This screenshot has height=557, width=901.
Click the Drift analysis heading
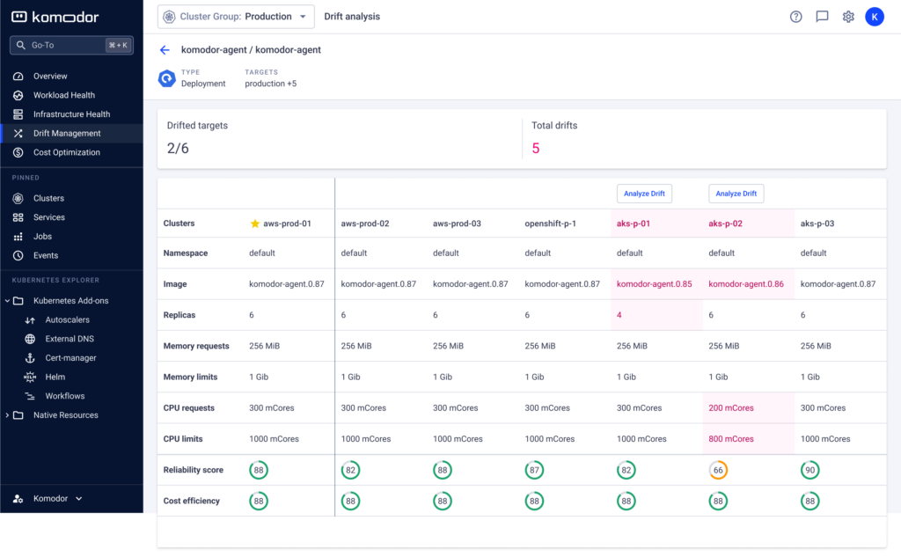click(x=352, y=17)
